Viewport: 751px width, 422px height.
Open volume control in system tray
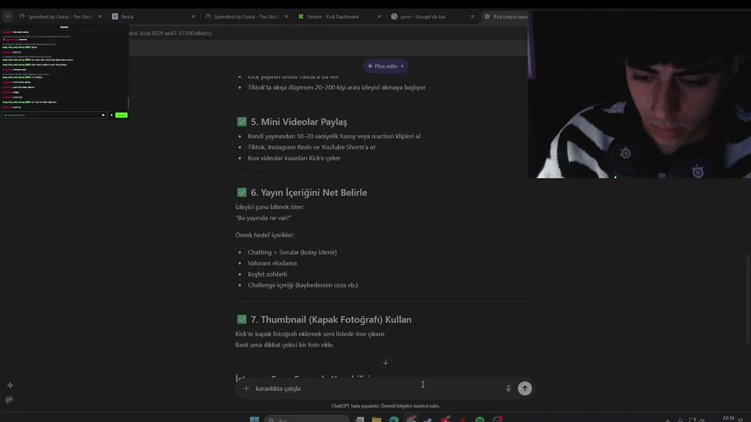tap(703, 420)
